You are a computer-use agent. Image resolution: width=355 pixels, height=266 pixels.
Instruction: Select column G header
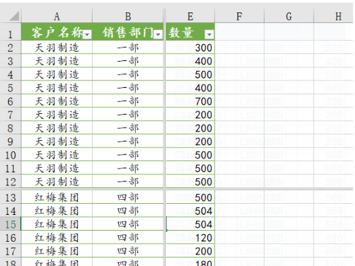pos(289,16)
